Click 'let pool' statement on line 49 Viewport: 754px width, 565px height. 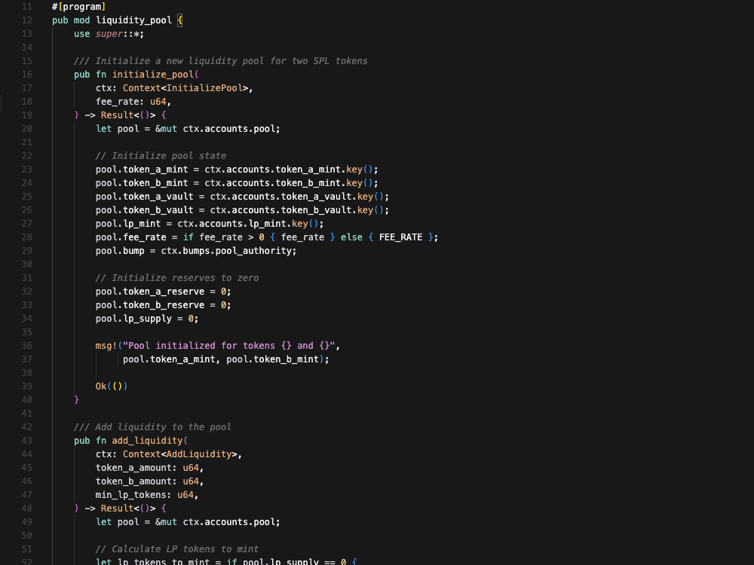coord(188,522)
